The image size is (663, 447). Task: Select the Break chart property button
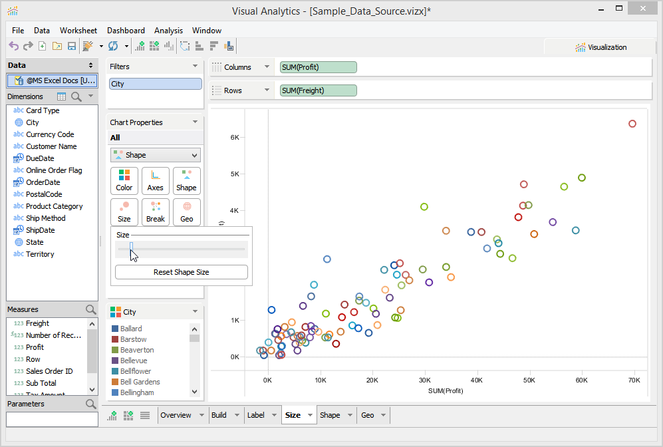156,212
